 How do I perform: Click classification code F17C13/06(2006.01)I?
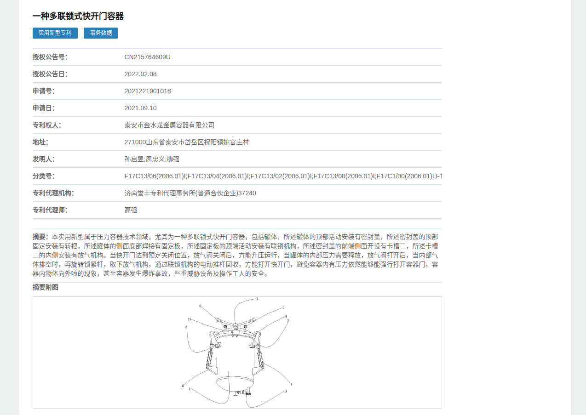(x=155, y=176)
